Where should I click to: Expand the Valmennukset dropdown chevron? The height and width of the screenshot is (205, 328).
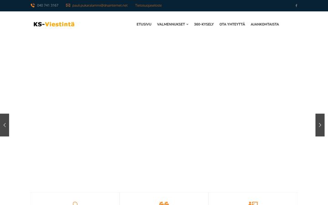coord(187,25)
